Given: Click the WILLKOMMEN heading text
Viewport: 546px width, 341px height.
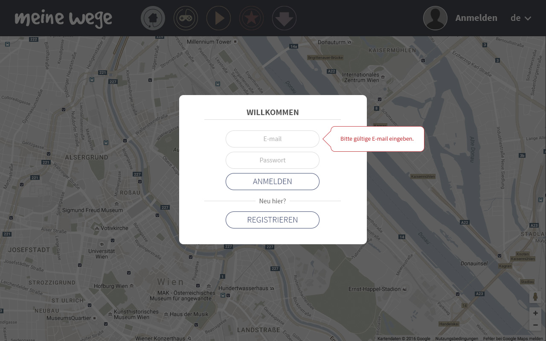Looking at the screenshot, I should [x=273, y=113].
